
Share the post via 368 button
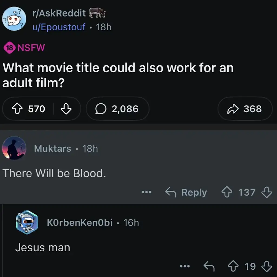click(x=245, y=109)
